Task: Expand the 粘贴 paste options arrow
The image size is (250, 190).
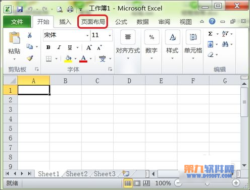Action: tap(14, 59)
